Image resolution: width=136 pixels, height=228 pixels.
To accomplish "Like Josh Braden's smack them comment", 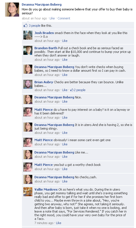I will (65, 41).
